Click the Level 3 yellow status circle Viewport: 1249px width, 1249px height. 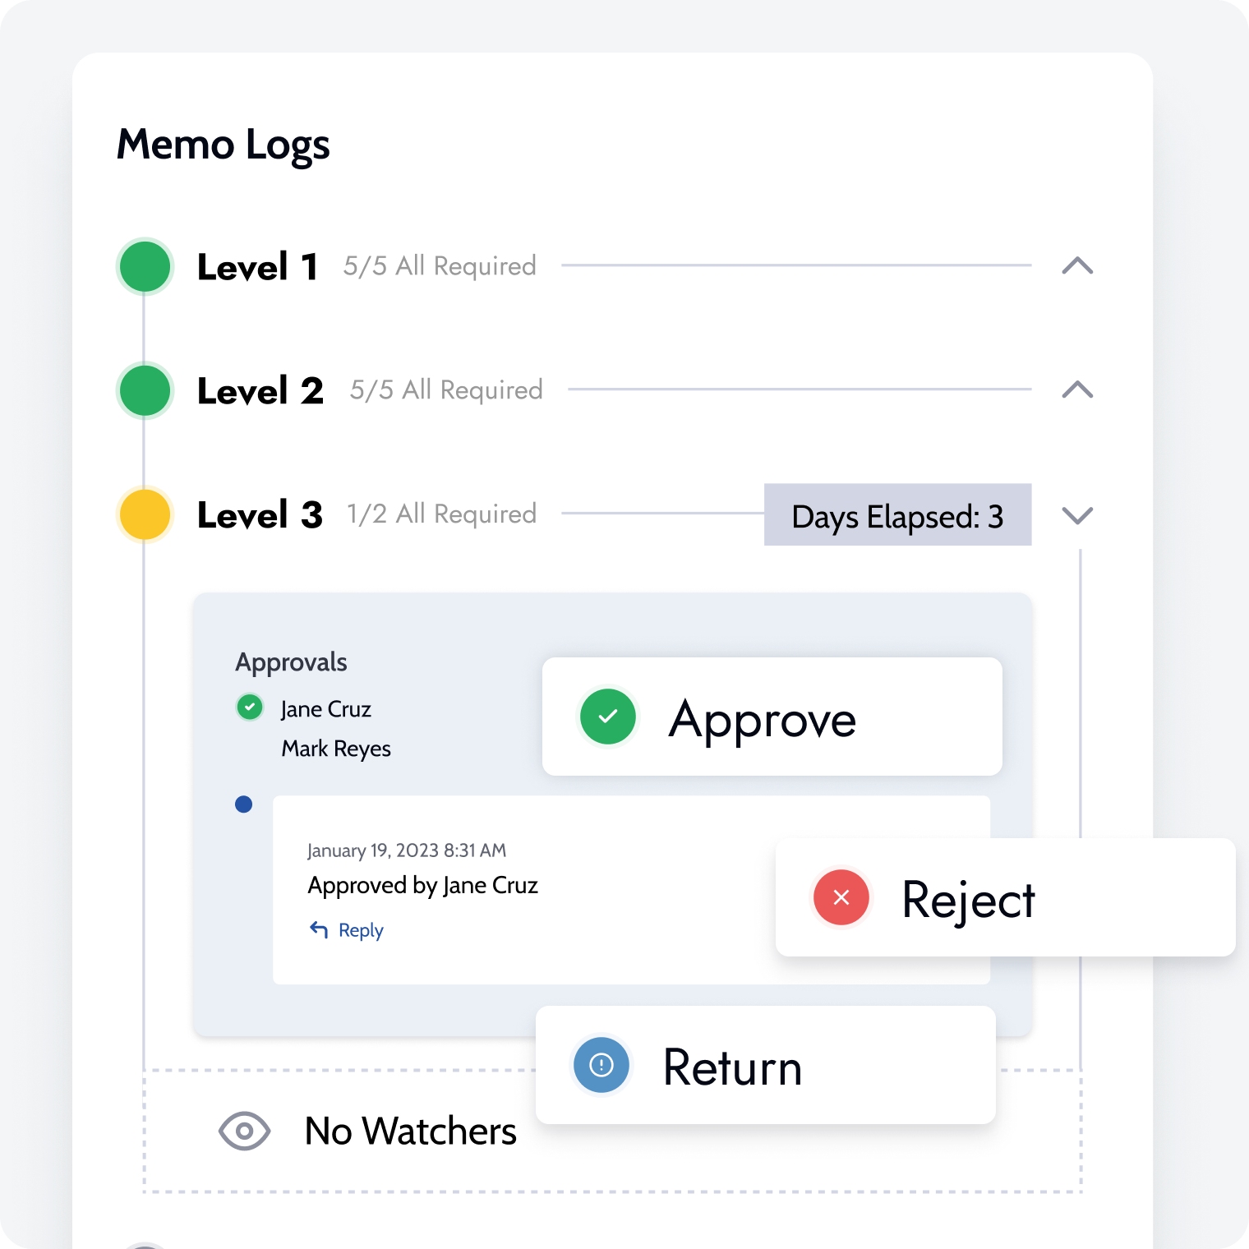145,514
